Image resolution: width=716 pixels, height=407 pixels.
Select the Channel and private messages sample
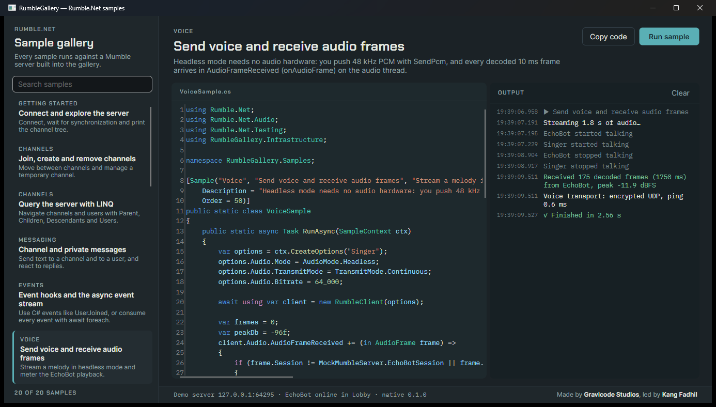[82, 253]
